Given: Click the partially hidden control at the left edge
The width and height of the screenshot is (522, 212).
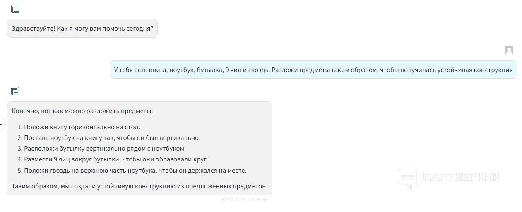Looking at the screenshot, I should pos(2,123).
